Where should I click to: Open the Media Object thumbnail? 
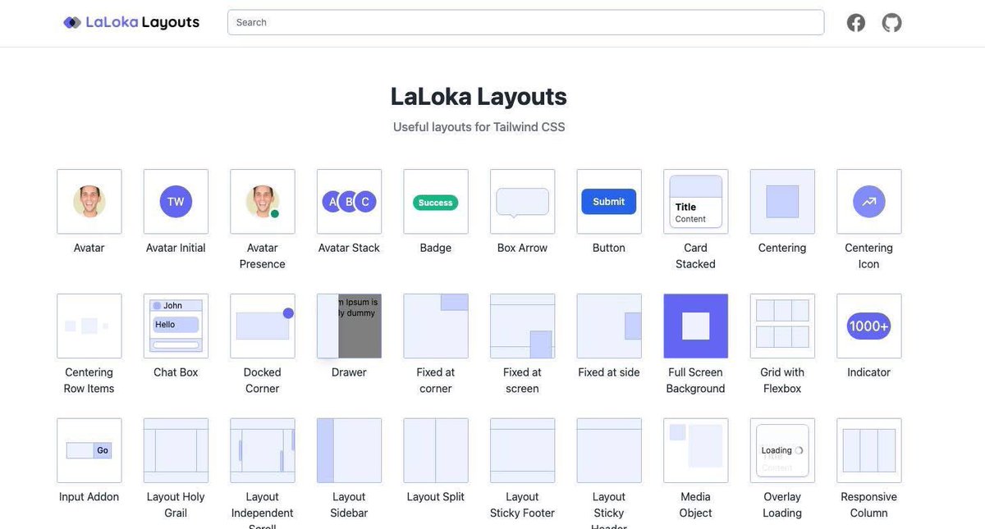point(695,451)
